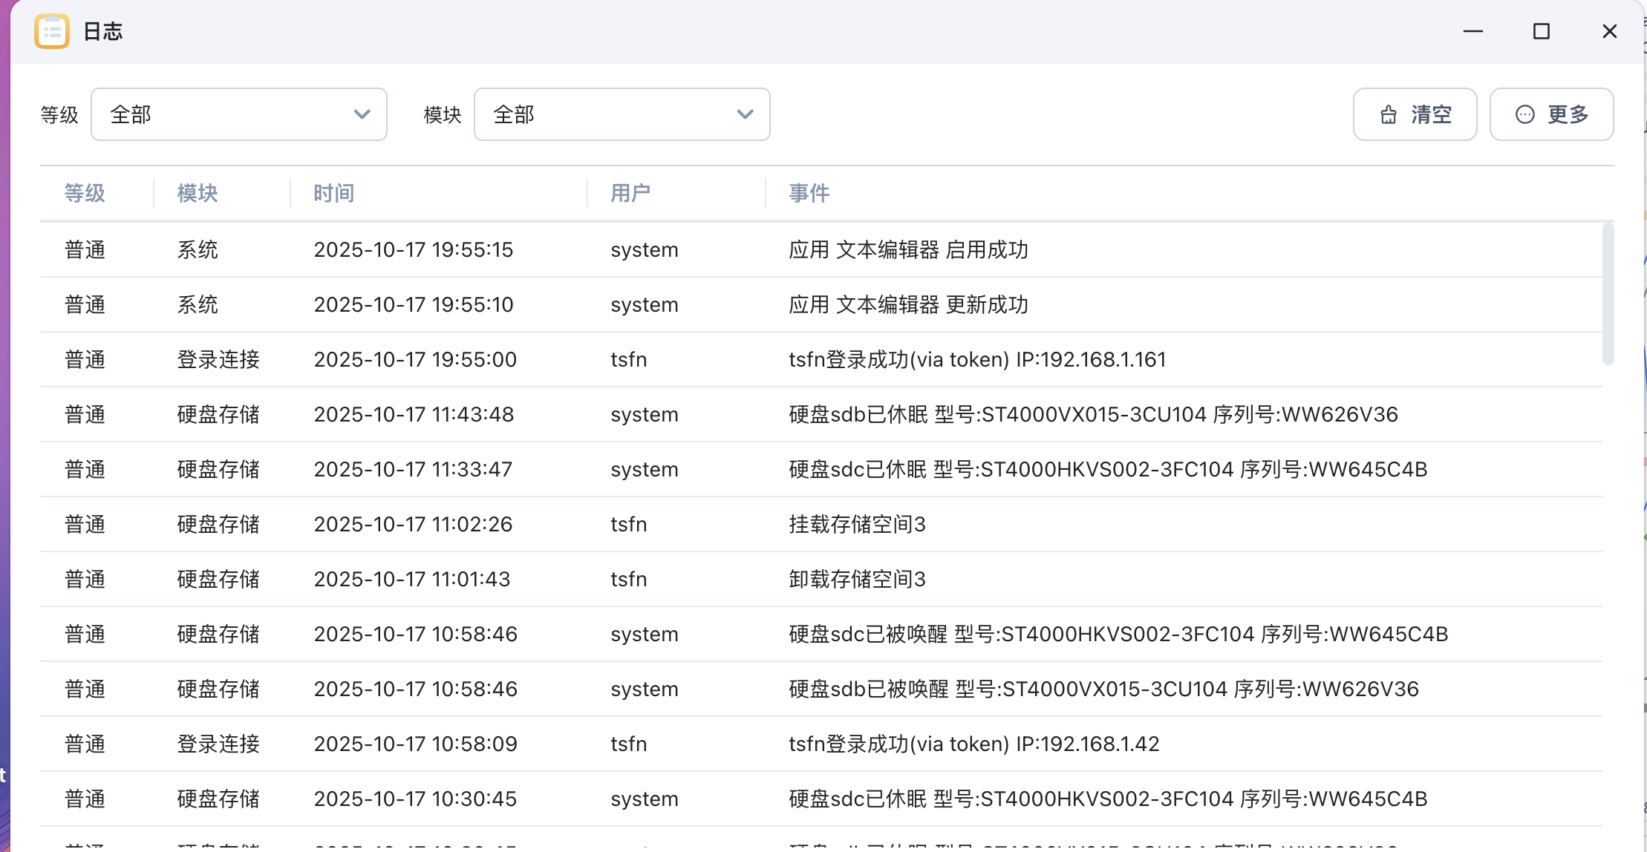The width and height of the screenshot is (1647, 852).
Task: Select the 文本编辑器 启用成功 log row
Action: tap(907, 250)
